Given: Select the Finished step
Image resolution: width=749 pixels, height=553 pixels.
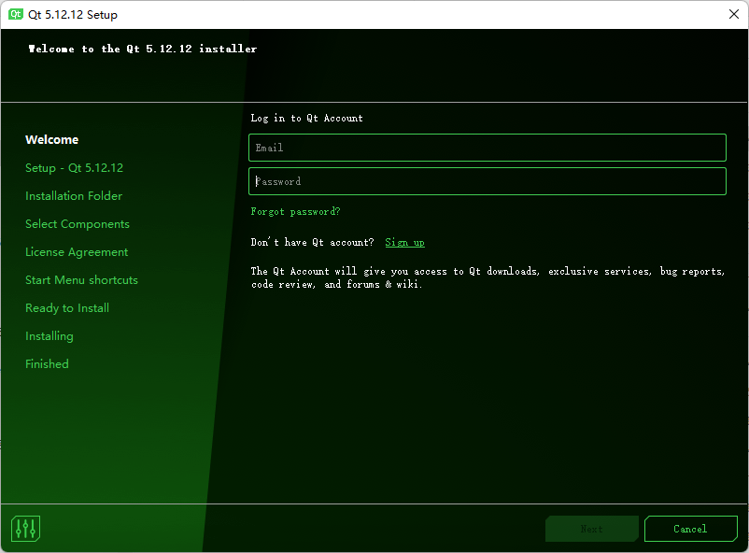Looking at the screenshot, I should (x=47, y=363).
